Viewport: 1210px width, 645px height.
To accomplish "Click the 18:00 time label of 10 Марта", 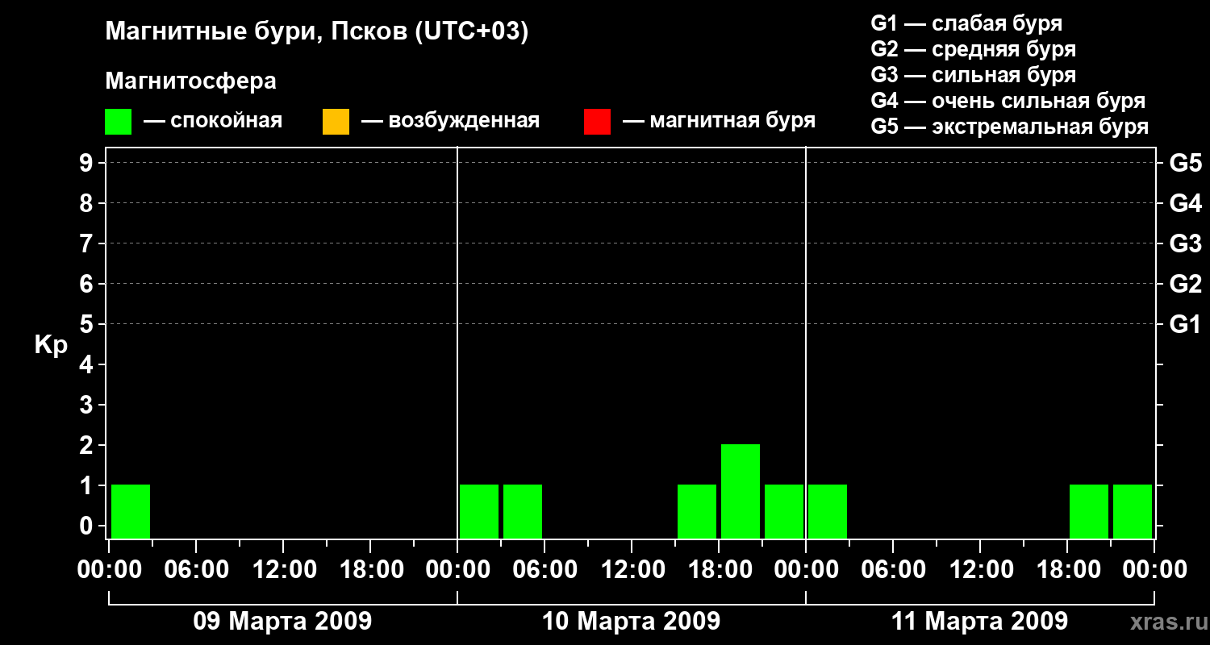I will pos(719,570).
